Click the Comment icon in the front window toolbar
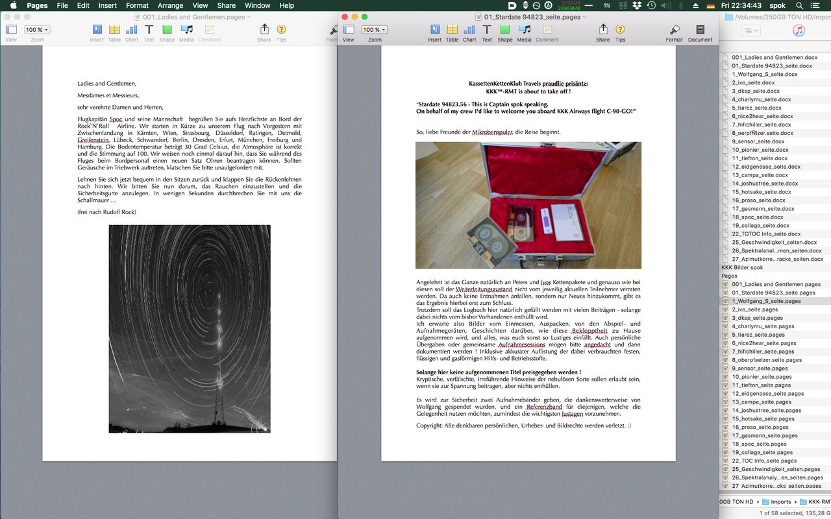This screenshot has width=831, height=519. click(x=547, y=30)
